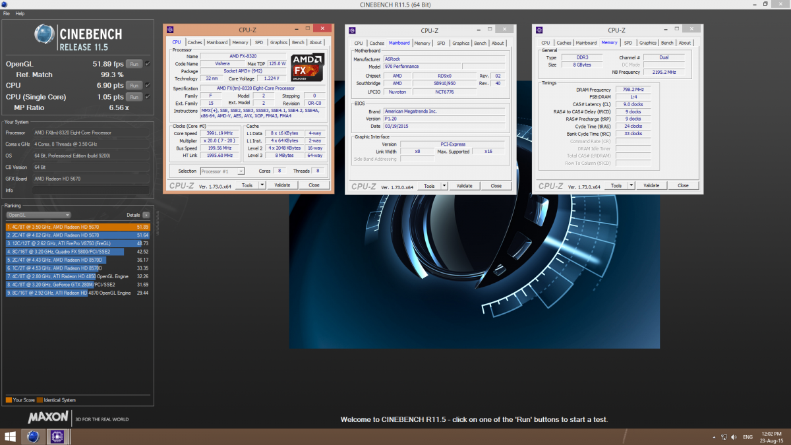Open the SPD tab in the Memory window
The image size is (791, 445).
[x=628, y=44]
